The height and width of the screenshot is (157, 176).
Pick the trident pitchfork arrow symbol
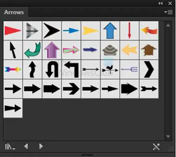[x=130, y=69]
